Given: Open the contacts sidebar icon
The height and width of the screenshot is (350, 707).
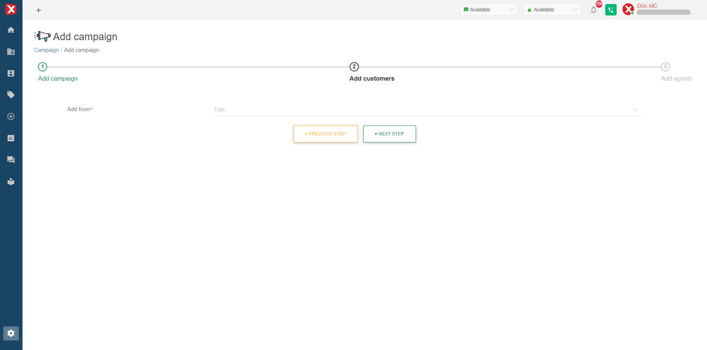Looking at the screenshot, I should [11, 73].
